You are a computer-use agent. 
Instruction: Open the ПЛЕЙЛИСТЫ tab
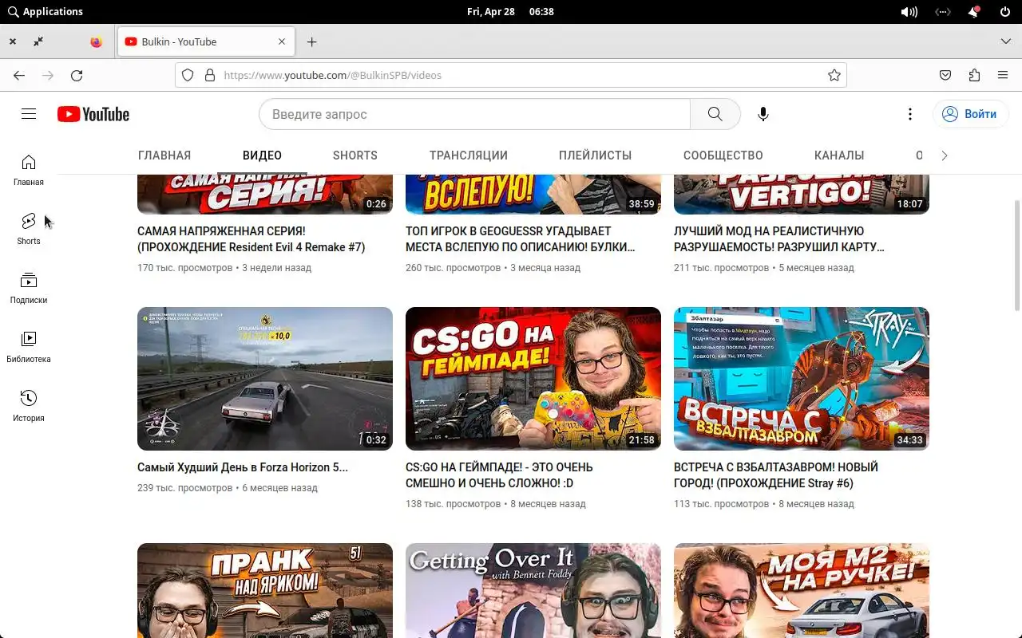[596, 156]
